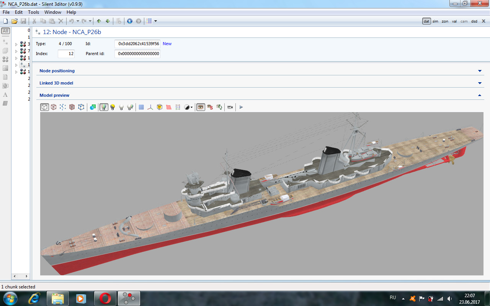The image size is (490, 306).
Task: Click the Parent id input field
Action: click(x=137, y=54)
